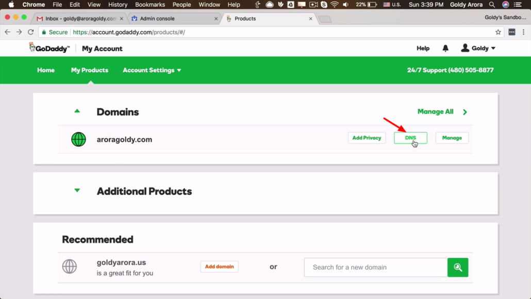Viewport: 531px width, 299px height.
Task: Click the DNS button for aroragoldy.com
Action: point(410,138)
